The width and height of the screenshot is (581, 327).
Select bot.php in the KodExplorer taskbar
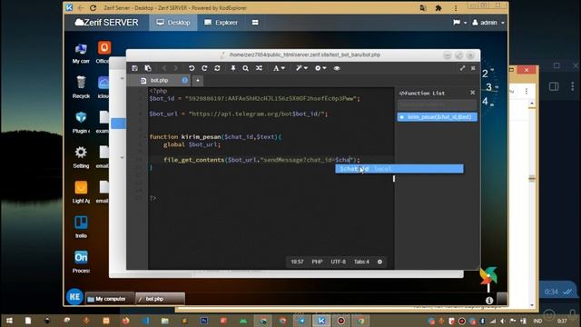click(160, 299)
